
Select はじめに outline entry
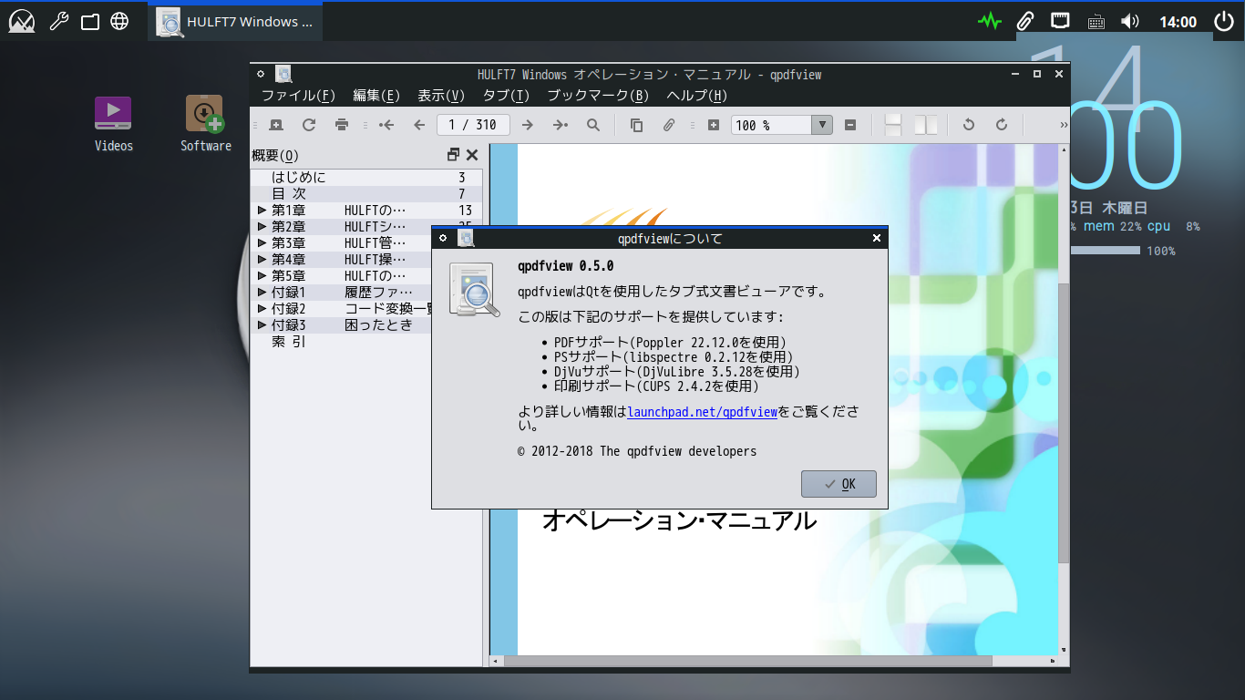(x=298, y=178)
